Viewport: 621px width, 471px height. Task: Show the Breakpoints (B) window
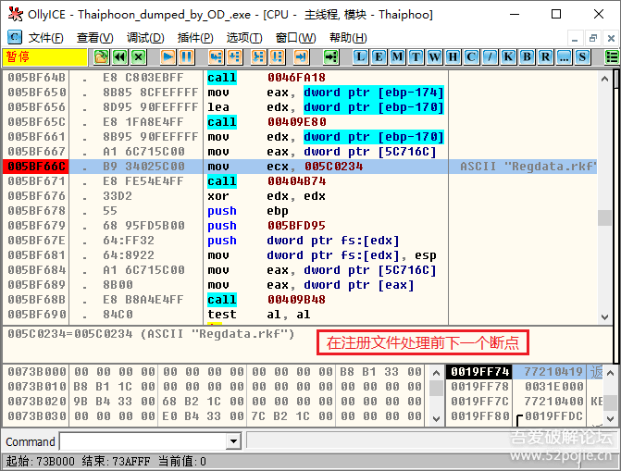tap(527, 56)
